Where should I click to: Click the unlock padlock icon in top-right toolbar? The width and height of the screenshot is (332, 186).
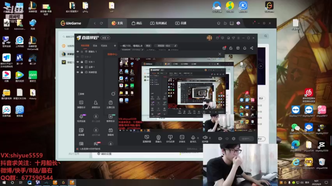[x=231, y=48]
